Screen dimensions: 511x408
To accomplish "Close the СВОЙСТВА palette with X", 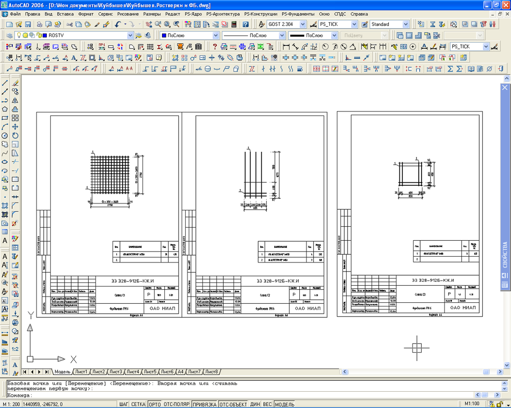I will click(505, 87).
